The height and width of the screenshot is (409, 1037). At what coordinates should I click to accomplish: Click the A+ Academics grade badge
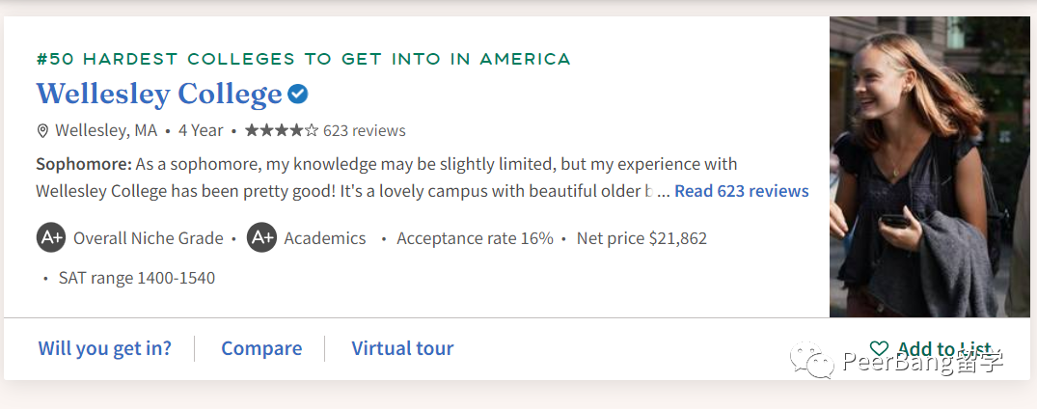point(261,237)
